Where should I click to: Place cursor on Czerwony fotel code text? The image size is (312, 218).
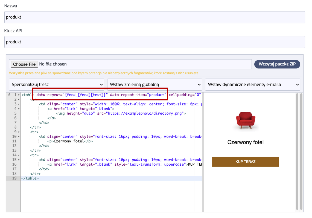tap(68, 141)
